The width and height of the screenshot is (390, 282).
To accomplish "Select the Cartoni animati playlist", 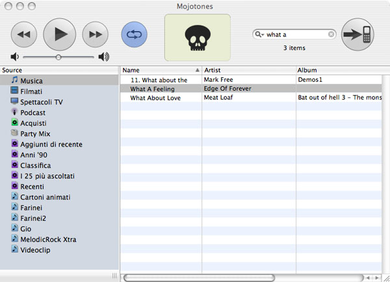I will coord(59,197).
